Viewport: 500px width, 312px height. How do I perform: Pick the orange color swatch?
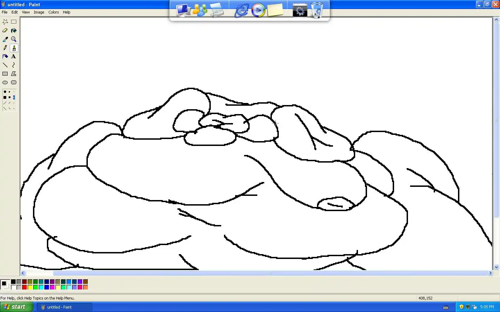click(85, 287)
